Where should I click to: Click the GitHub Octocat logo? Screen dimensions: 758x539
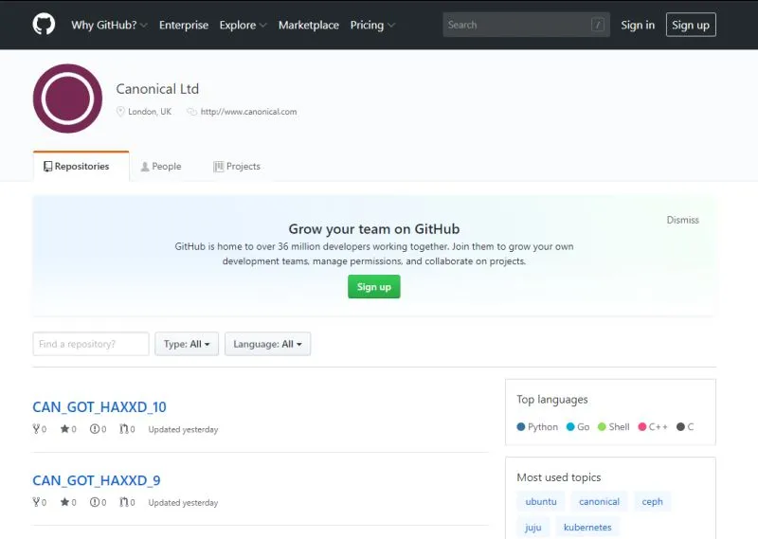[44, 25]
